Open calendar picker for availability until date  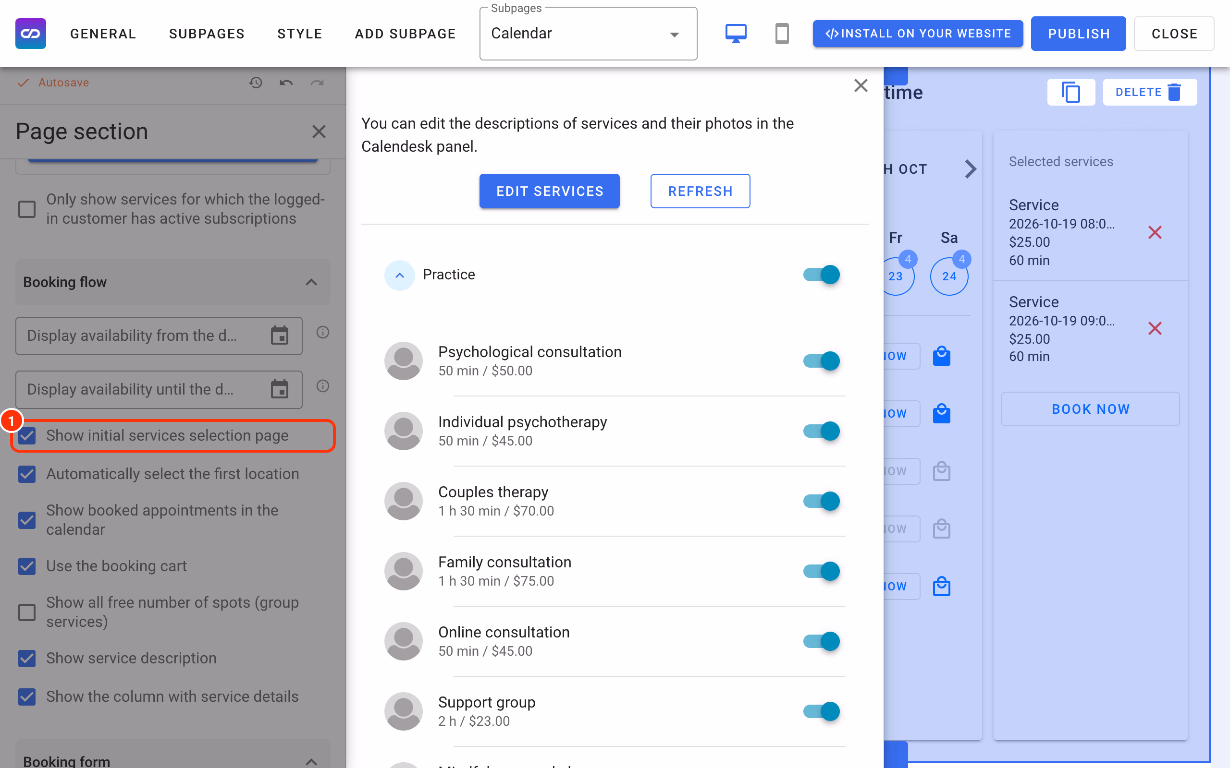point(280,390)
